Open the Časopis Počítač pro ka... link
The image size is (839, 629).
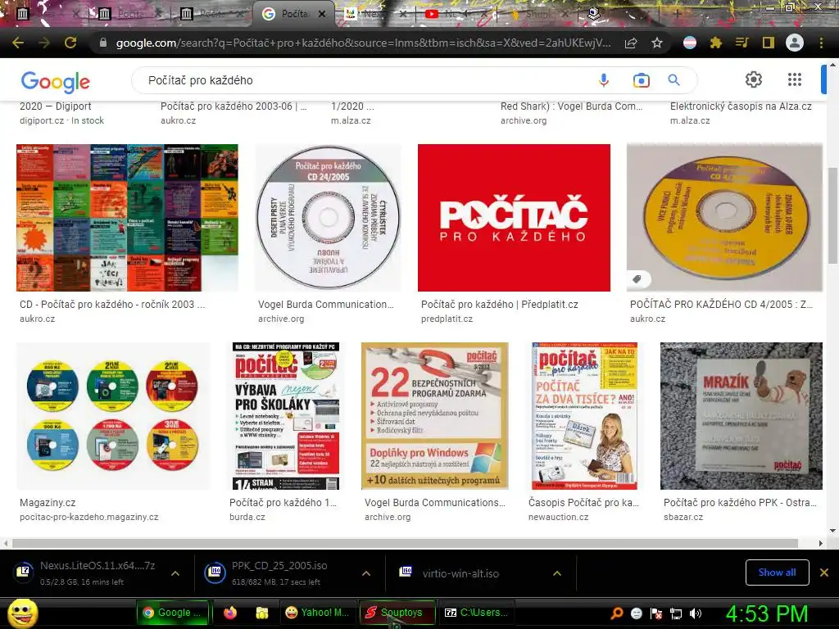[583, 503]
